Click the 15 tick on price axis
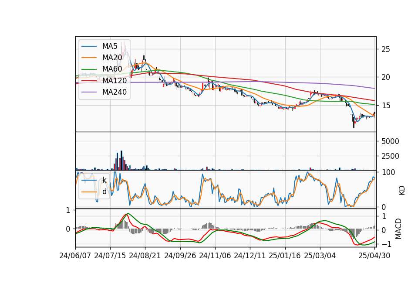Image resolution: width=418 pixels, height=301 pixels. tap(386, 106)
